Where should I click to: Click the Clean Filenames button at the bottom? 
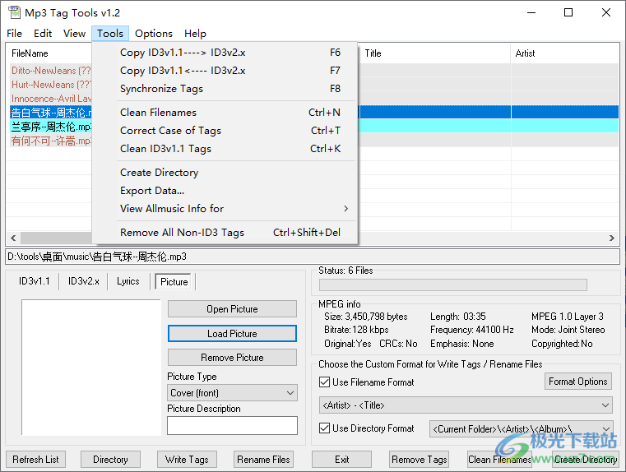(499, 460)
